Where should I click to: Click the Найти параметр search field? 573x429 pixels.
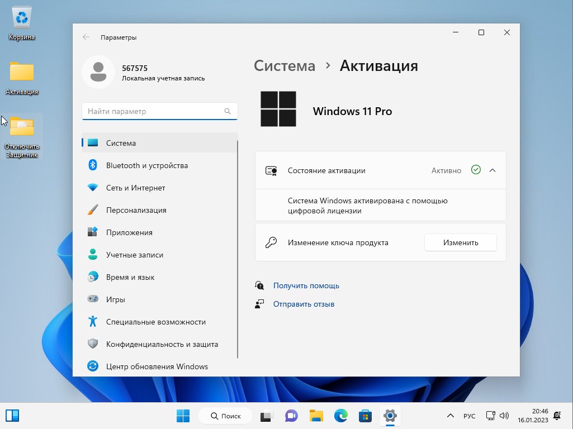(160, 111)
